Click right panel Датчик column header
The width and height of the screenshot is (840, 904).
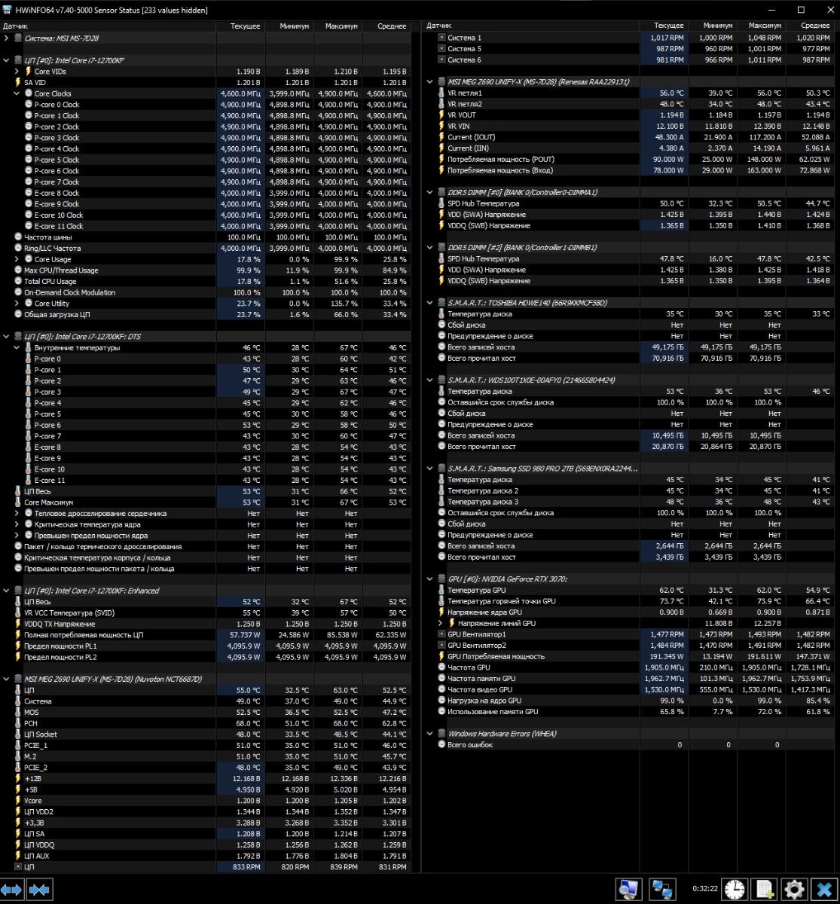(x=531, y=26)
